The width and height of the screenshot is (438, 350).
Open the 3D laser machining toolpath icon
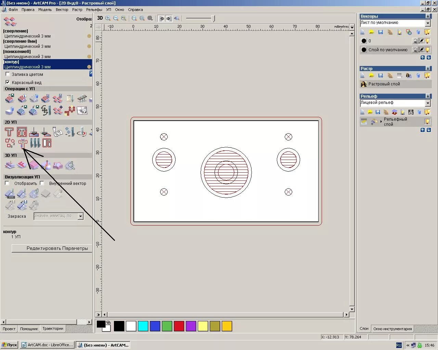tap(46, 165)
